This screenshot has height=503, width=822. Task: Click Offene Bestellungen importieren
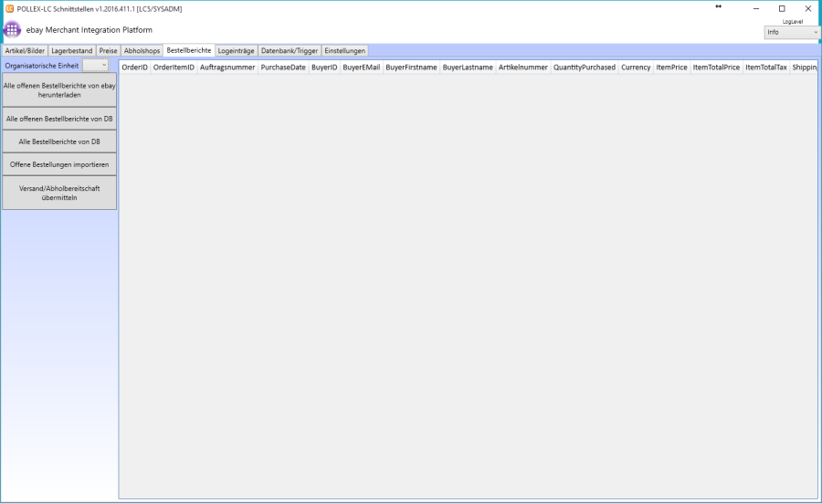point(59,164)
